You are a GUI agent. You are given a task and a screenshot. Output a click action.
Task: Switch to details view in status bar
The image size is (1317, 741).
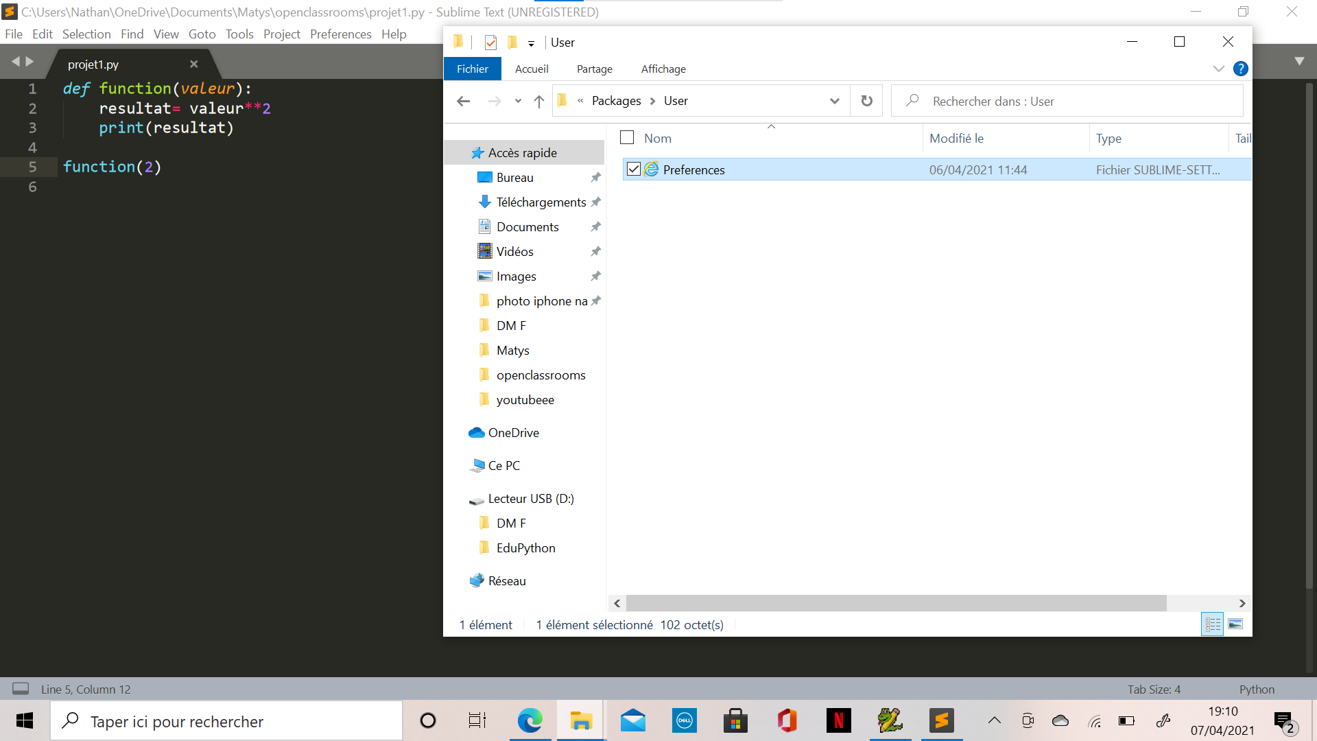[x=1213, y=624]
